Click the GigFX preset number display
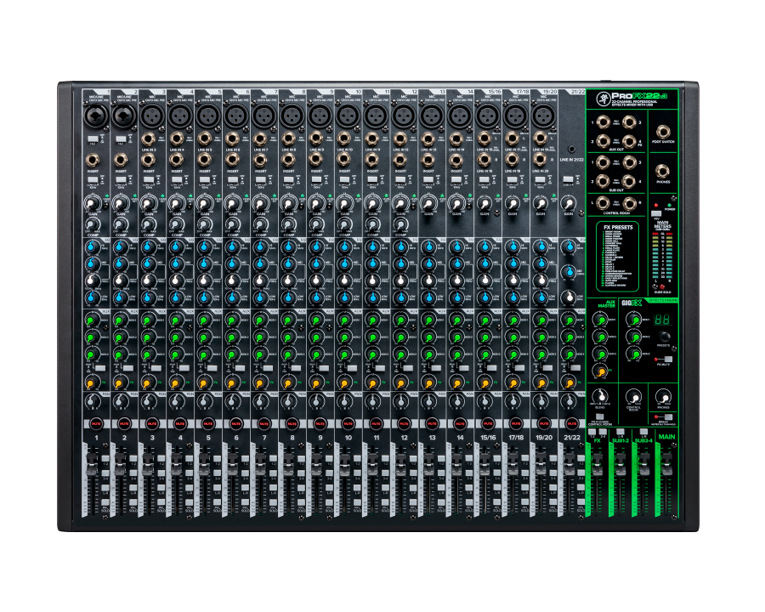This screenshot has width=765, height=612. point(661,320)
